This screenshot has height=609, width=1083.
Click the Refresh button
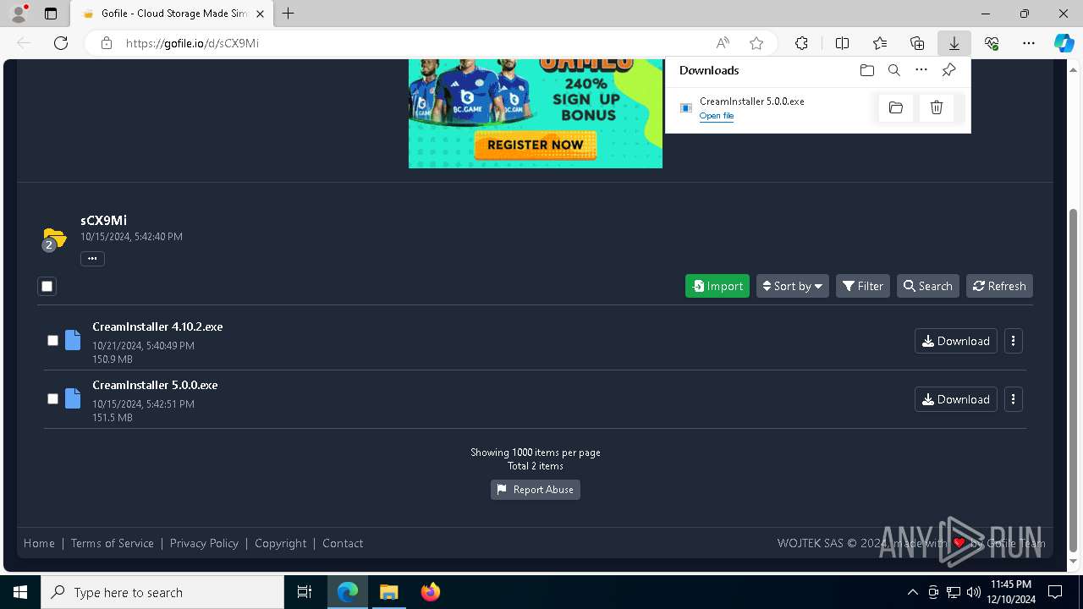999,286
